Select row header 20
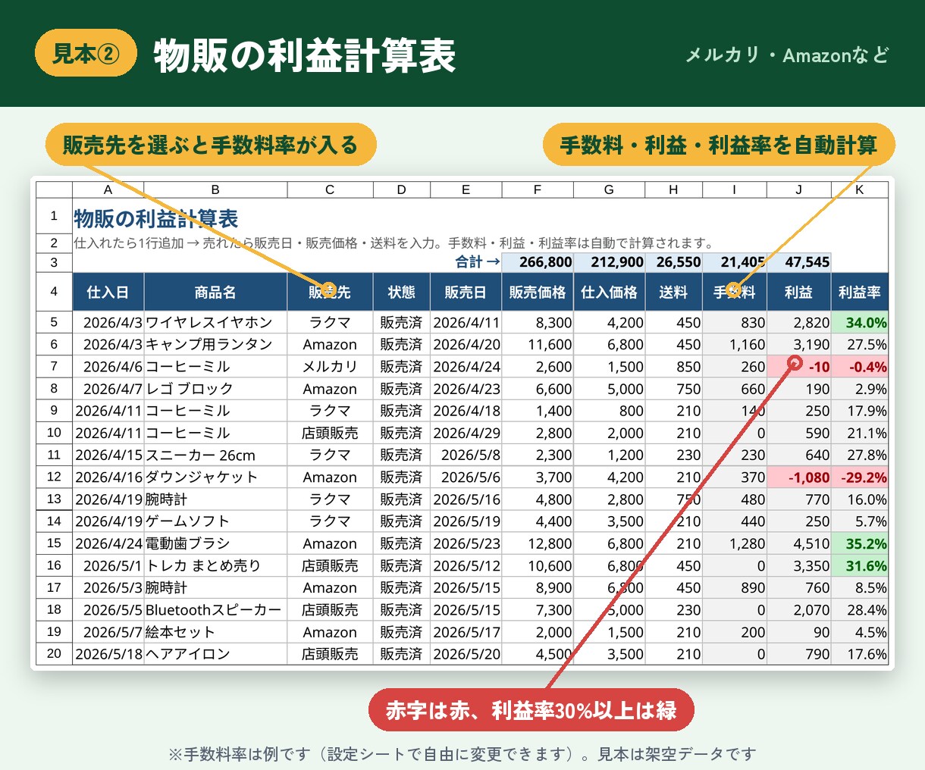This screenshot has width=925, height=770. tap(54, 653)
